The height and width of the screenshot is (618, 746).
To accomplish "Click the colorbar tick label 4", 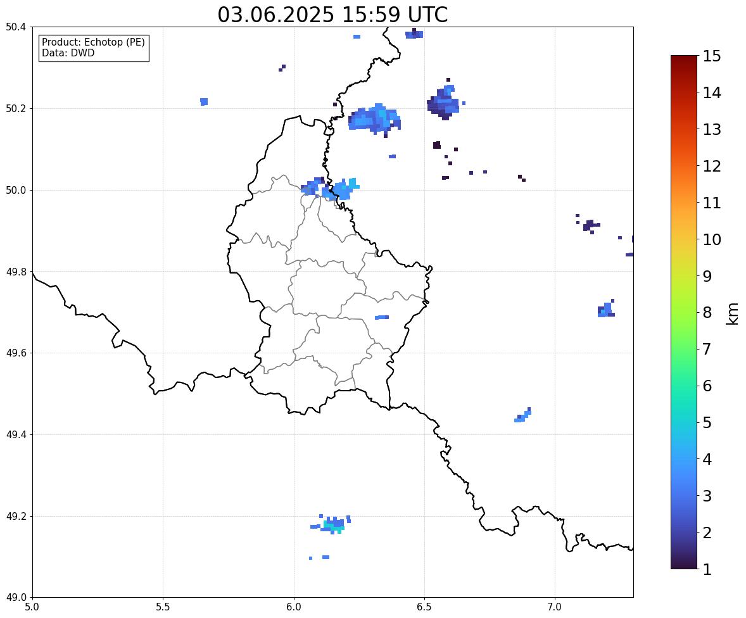I will click(x=707, y=459).
